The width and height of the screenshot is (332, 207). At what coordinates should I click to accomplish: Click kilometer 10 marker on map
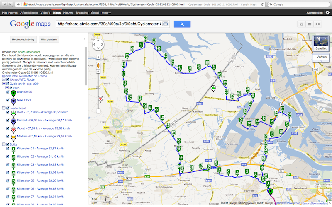pyautogui.click(x=201, y=166)
